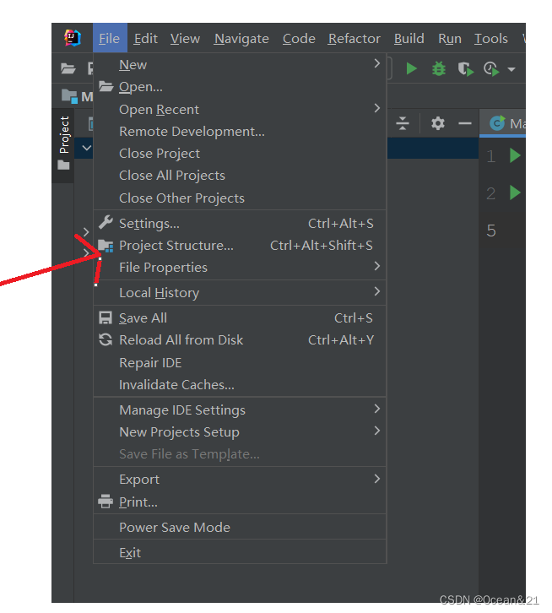Open the Build menu
The image size is (552, 613).
pos(409,38)
